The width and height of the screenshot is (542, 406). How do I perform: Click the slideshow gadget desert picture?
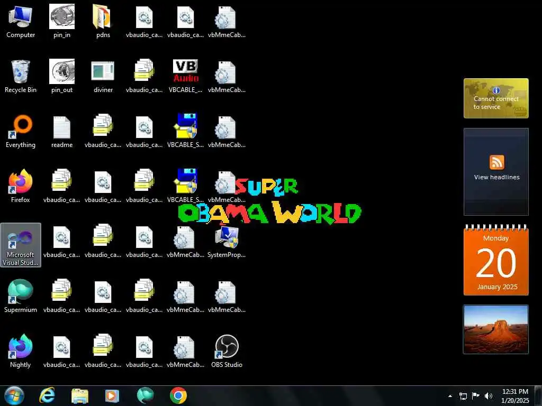coord(496,329)
